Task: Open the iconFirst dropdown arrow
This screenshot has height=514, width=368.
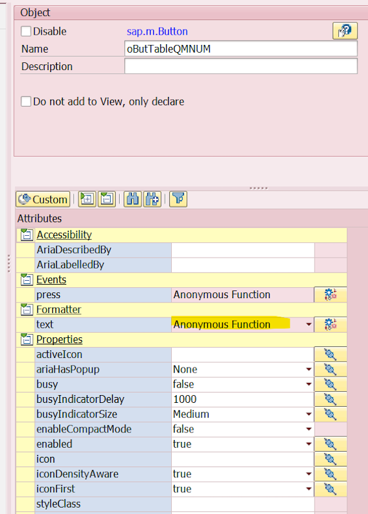Action: pyautogui.click(x=309, y=489)
